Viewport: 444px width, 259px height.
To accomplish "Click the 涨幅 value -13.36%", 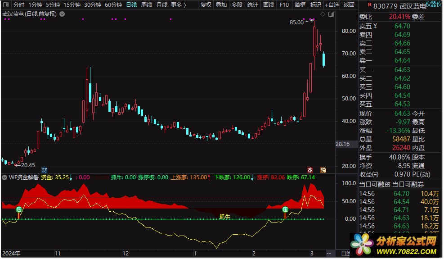I will (x=399, y=131).
